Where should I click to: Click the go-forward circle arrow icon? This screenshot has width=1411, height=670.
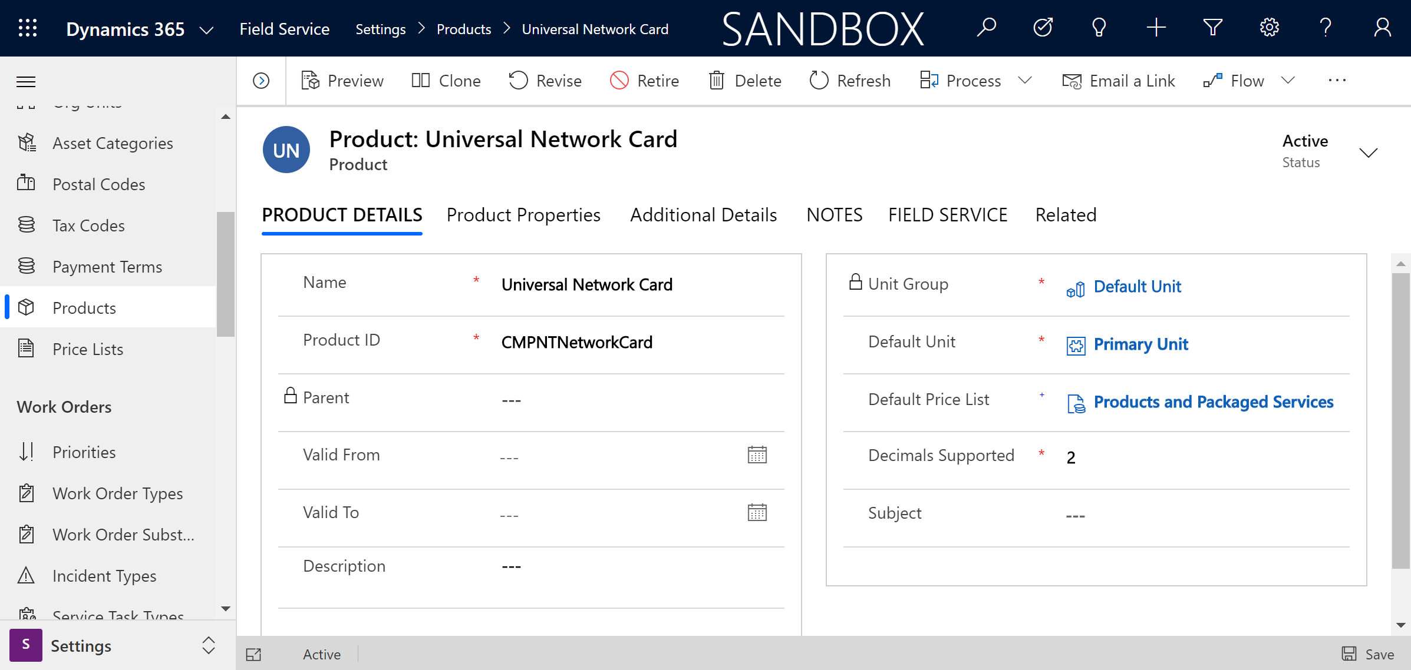261,81
